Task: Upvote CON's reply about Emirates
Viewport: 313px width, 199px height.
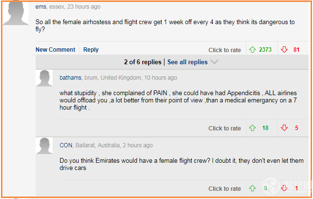Action: tap(253, 188)
